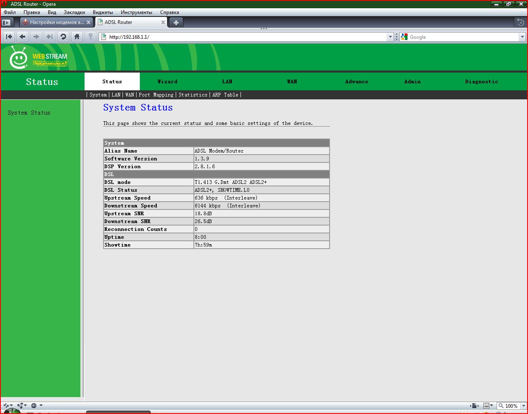
Task: Open the Закладки menu
Action: [75, 12]
